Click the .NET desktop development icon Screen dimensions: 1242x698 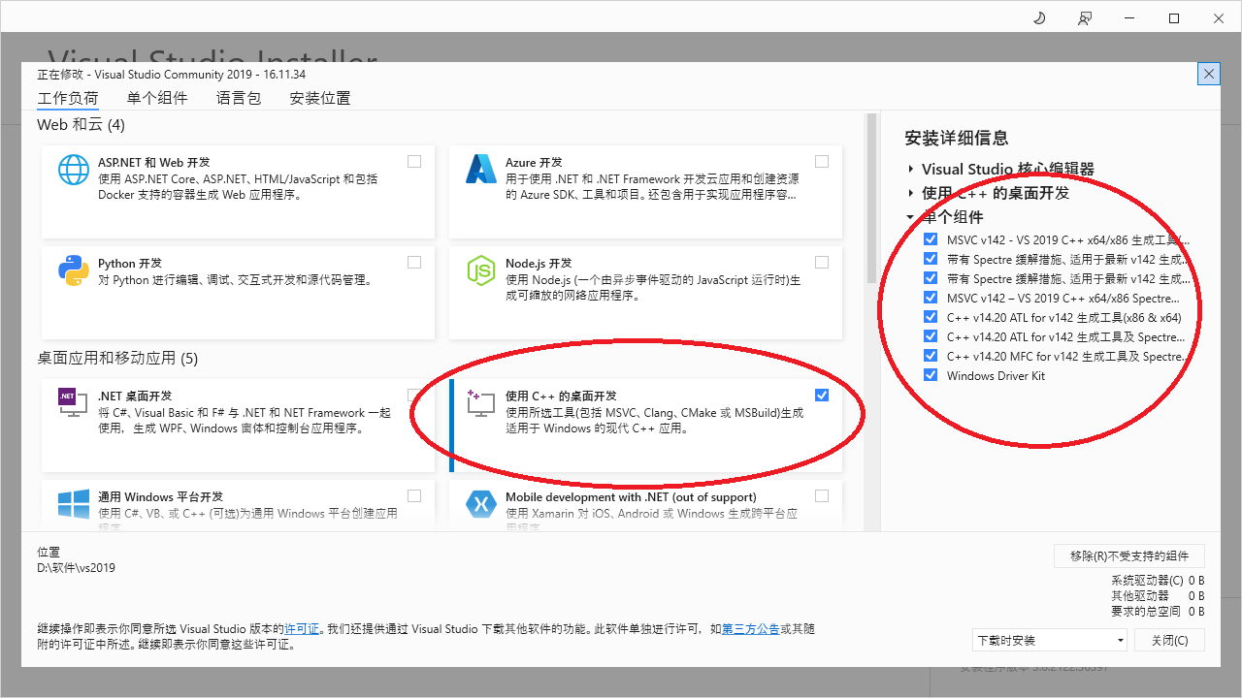[x=74, y=402]
